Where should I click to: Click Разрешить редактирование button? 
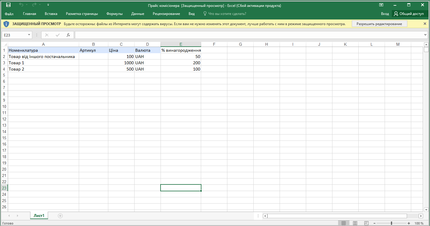tap(379, 24)
